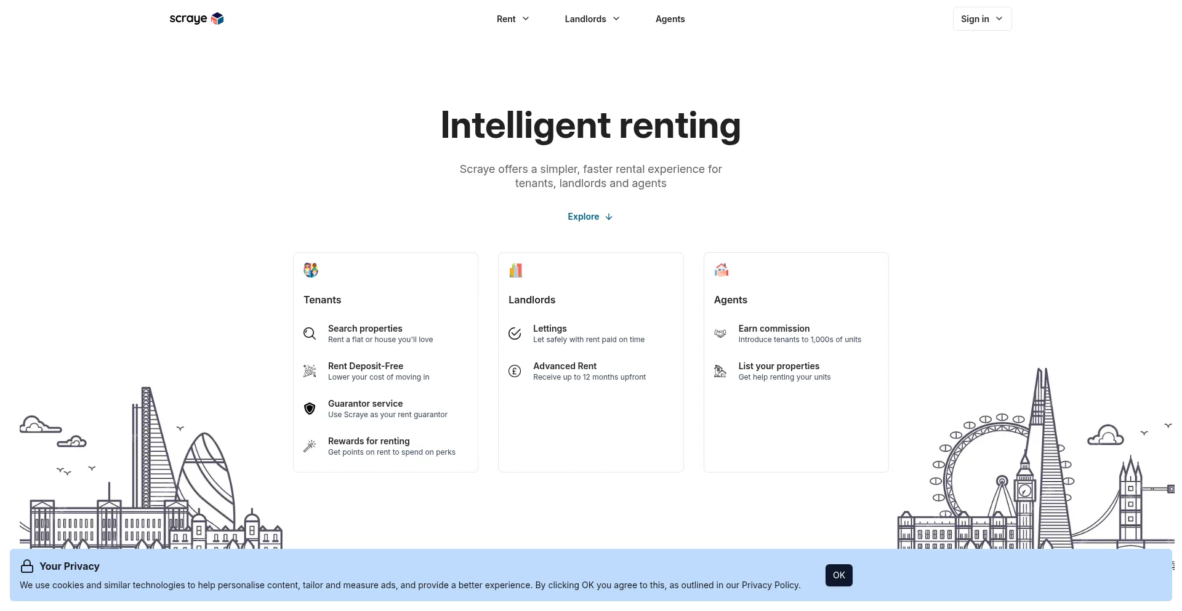Click the Agents house emoji icon
The width and height of the screenshot is (1182, 611).
[x=722, y=270]
